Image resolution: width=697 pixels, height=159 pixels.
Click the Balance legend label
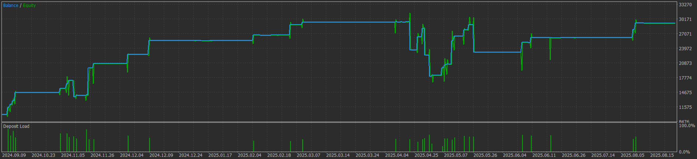coord(11,5)
